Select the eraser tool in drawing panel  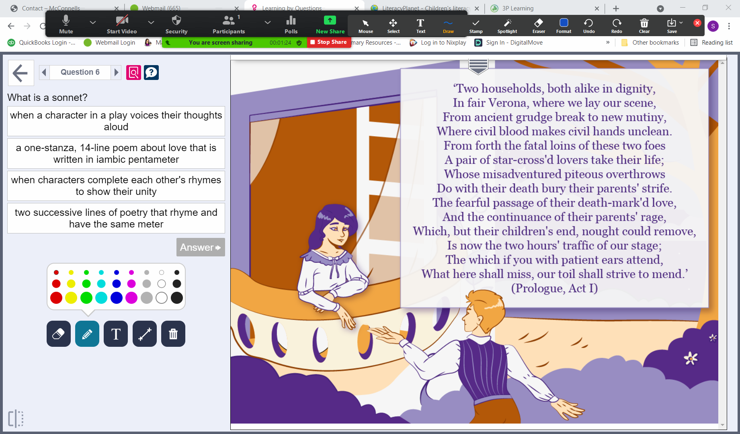click(x=59, y=334)
